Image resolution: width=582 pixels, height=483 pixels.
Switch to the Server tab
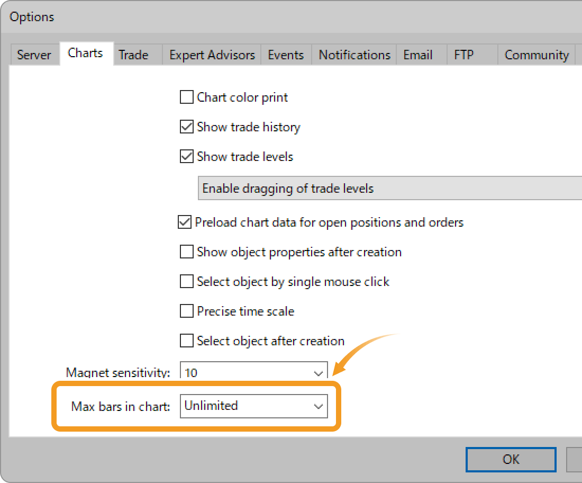coord(34,55)
